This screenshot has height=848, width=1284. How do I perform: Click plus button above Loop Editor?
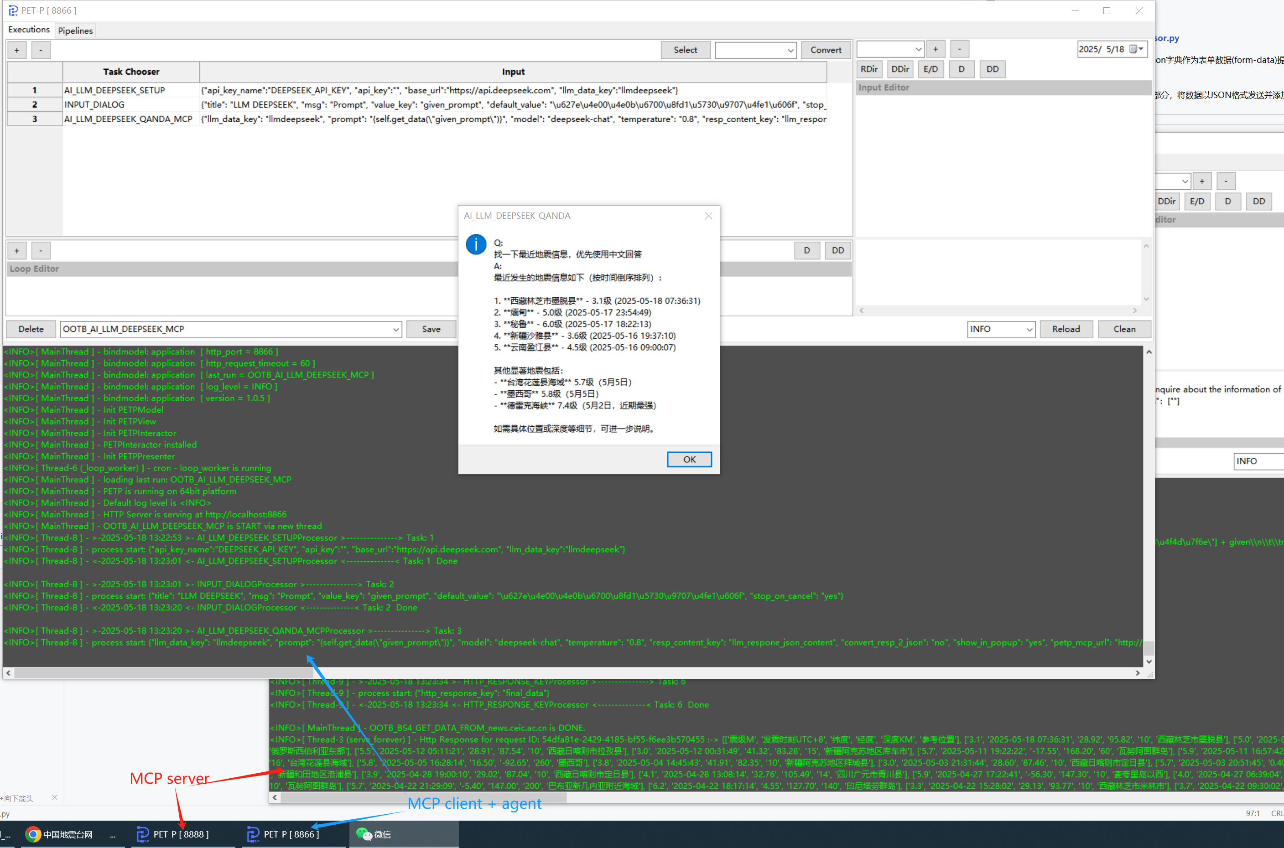coord(17,251)
